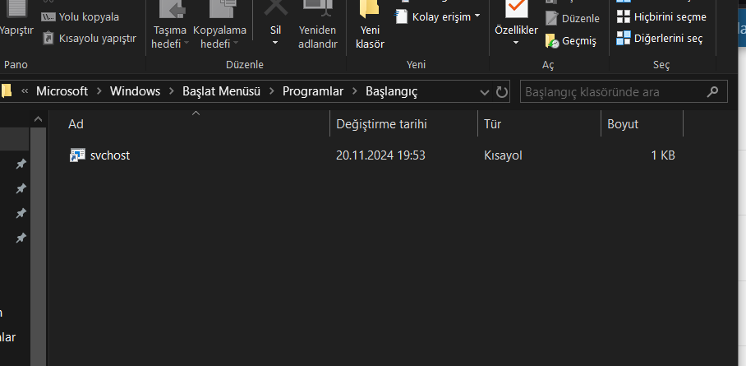Expand the chevron after Başlat Menüsü
Image resolution: width=746 pixels, height=366 pixels.
click(x=272, y=91)
